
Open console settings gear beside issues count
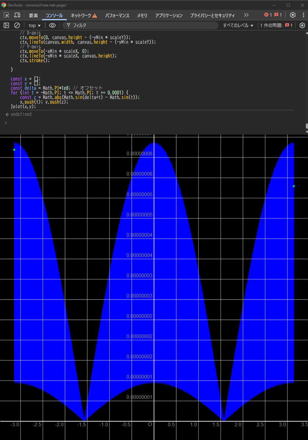point(302,25)
